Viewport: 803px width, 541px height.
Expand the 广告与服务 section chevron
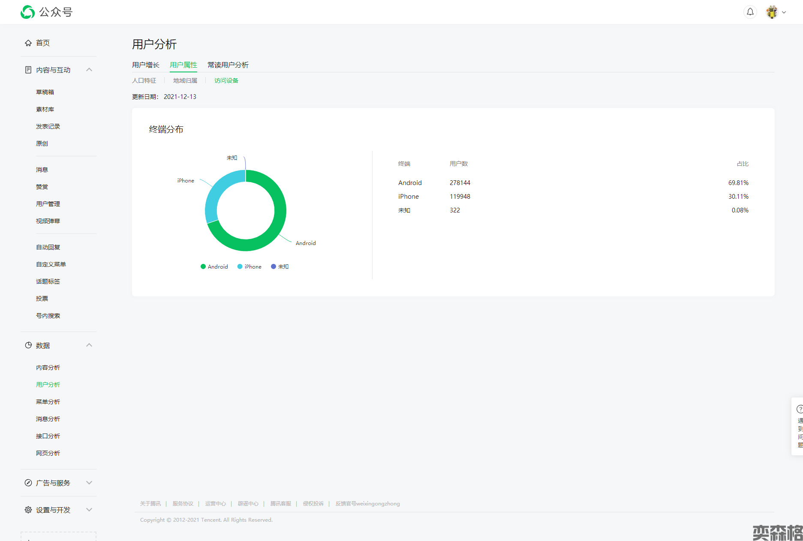89,483
